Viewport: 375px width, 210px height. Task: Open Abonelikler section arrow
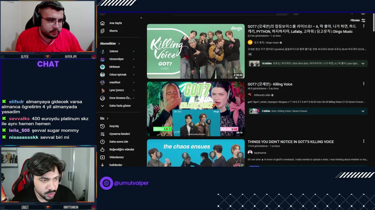119,44
